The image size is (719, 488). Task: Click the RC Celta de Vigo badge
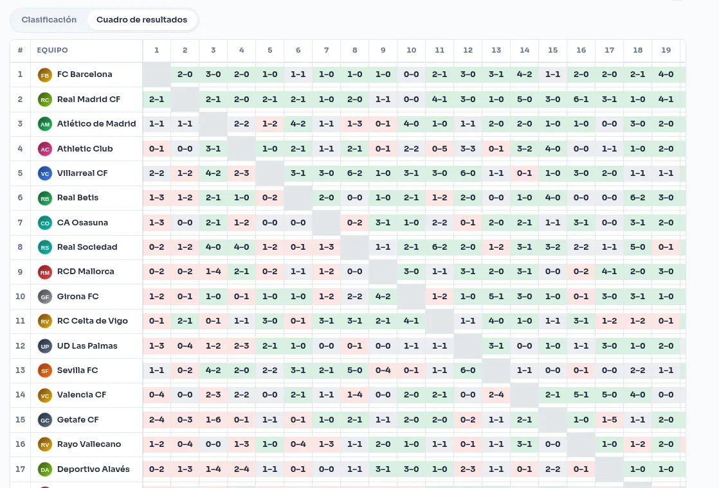(x=45, y=321)
